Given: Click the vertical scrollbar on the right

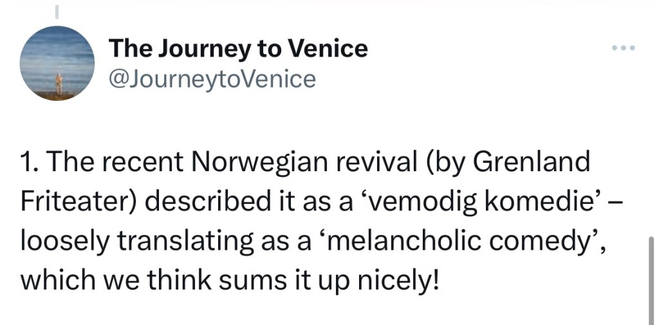Looking at the screenshot, I should [651, 277].
